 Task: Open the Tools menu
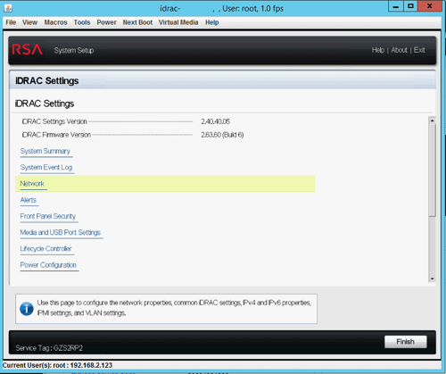(x=82, y=22)
